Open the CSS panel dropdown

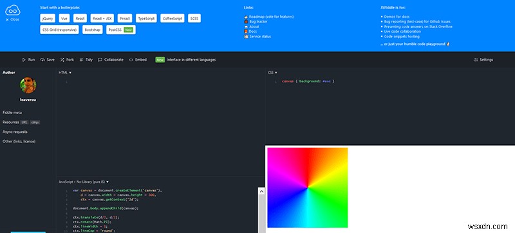tap(272, 73)
